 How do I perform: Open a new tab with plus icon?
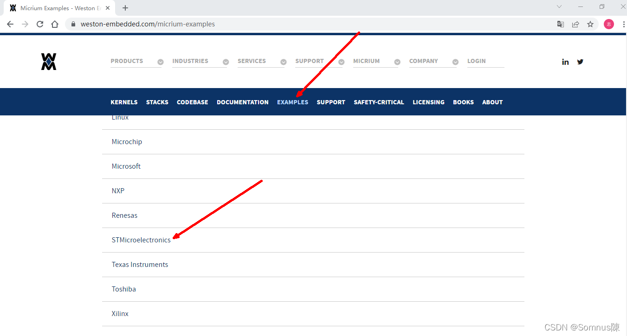click(125, 8)
